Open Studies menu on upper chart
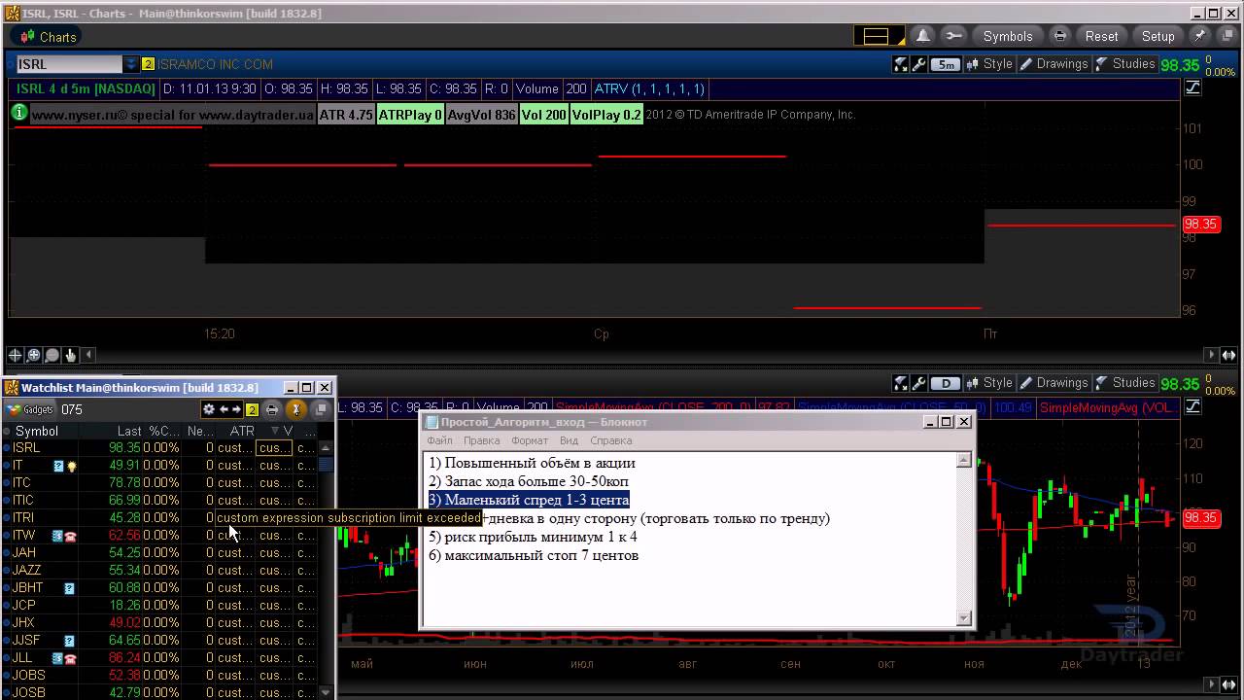The image size is (1244, 700). (1125, 64)
